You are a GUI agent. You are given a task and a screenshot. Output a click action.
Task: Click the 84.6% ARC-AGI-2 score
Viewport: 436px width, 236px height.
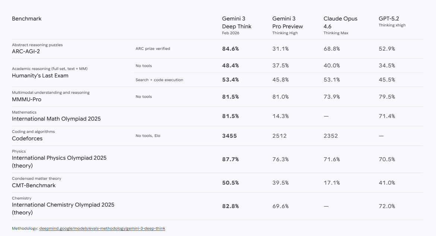[x=230, y=49]
